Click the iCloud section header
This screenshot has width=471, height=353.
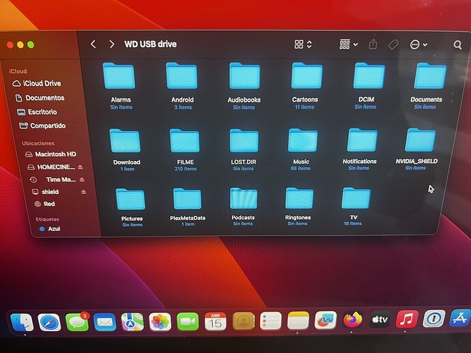(18, 71)
